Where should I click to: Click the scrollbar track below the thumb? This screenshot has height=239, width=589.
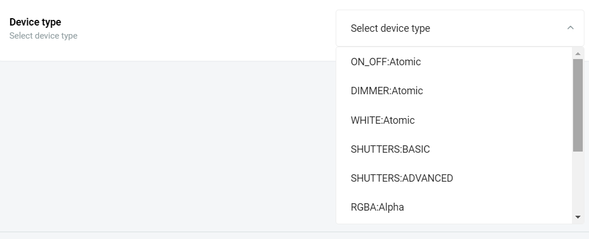(x=578, y=182)
